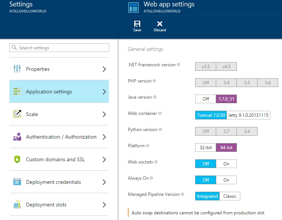
Task: Click the Deployment slots bar chart icon
Action: pyautogui.click(x=17, y=204)
